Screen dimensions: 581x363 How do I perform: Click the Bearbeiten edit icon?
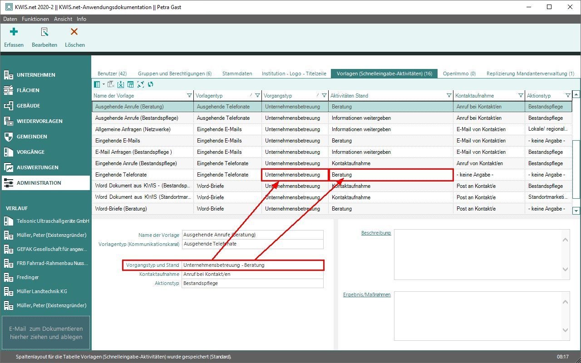click(x=44, y=32)
